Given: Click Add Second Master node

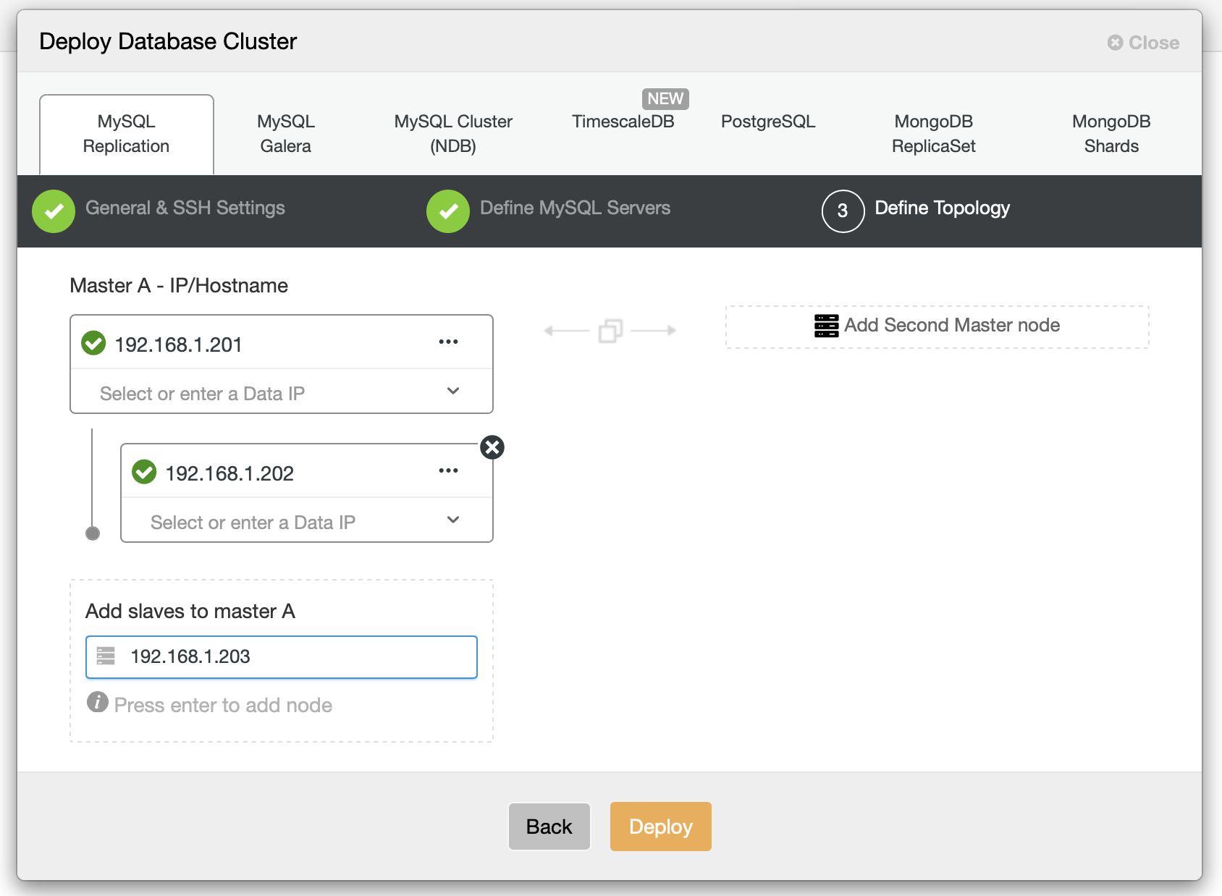Looking at the screenshot, I should (x=937, y=326).
